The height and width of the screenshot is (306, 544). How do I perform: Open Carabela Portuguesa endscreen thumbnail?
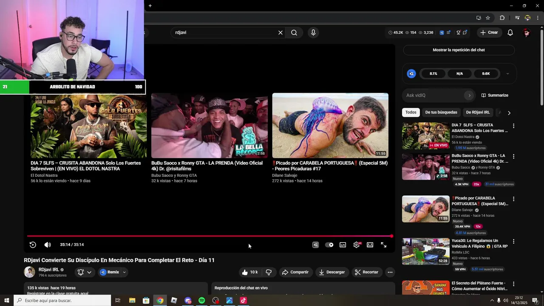[x=330, y=126]
